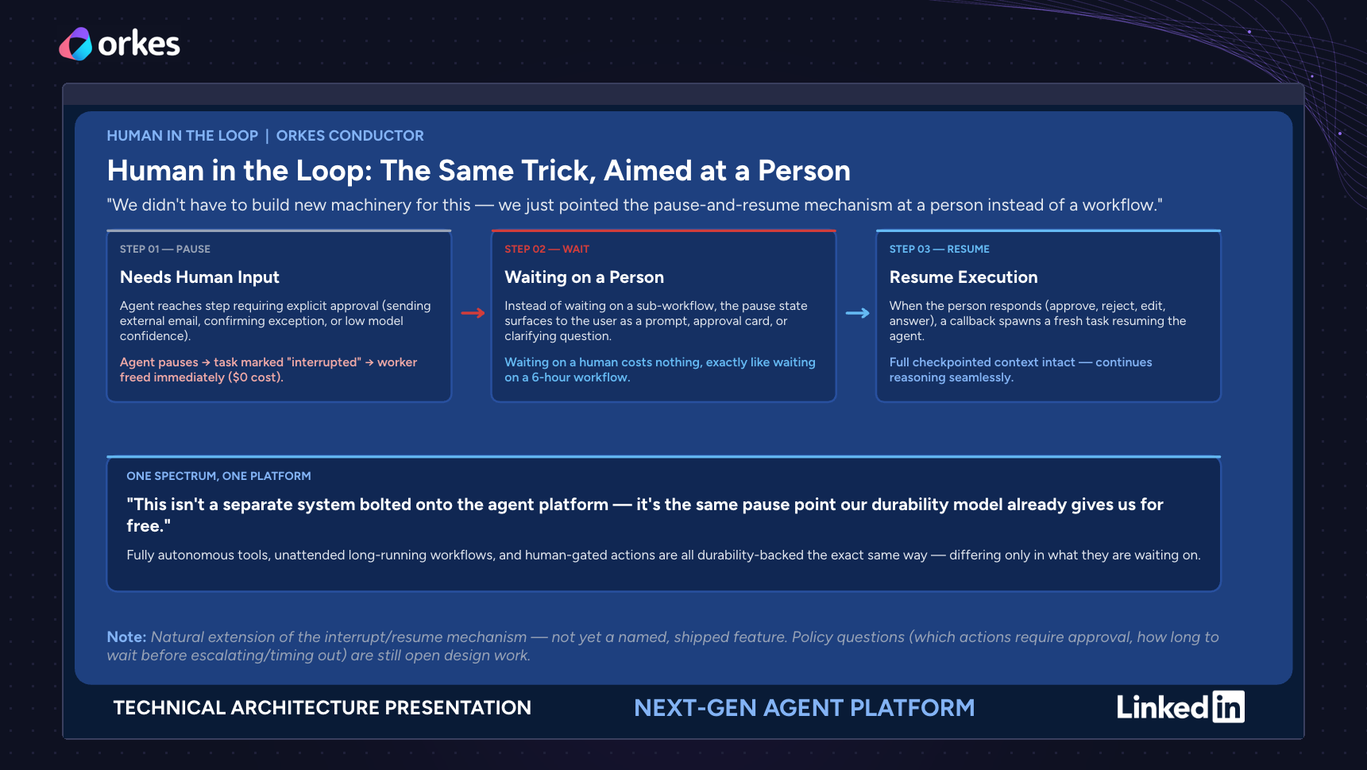Click the 'Waiting on a Person' heading
This screenshot has width=1367, height=770.
[x=585, y=277]
